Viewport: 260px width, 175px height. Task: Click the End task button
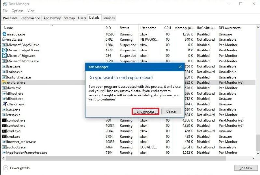coord(246,168)
